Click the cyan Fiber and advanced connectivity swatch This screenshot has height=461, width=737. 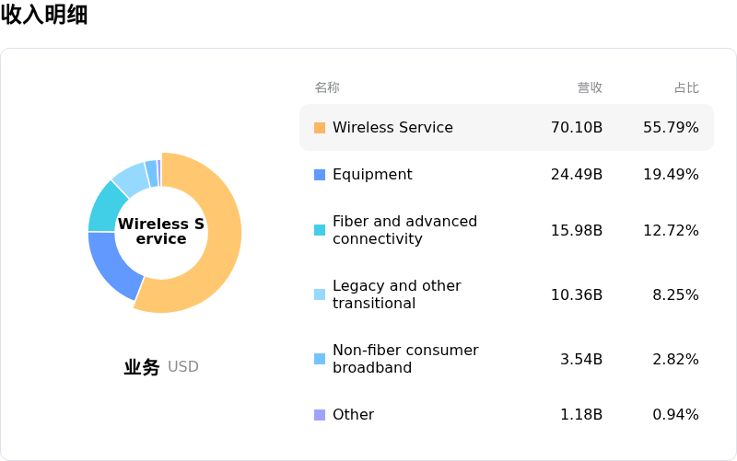pyautogui.click(x=320, y=230)
